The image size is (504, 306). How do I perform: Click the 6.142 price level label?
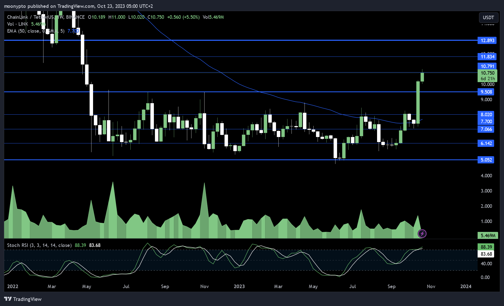point(486,143)
